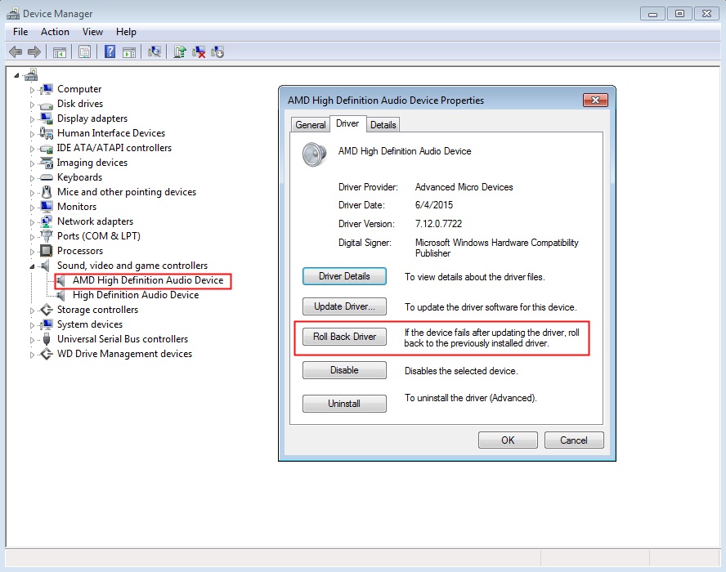Click the Human Interface Devices icon

click(x=47, y=133)
